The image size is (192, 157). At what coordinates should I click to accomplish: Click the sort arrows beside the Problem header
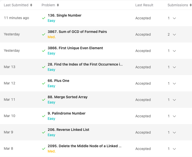click(x=58, y=5)
